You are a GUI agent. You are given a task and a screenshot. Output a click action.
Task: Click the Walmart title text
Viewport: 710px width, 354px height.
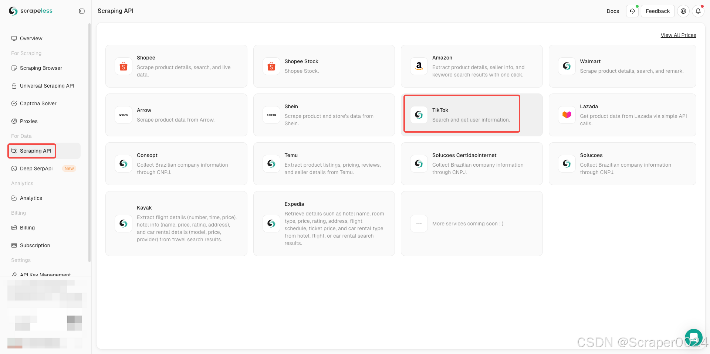[x=590, y=61]
